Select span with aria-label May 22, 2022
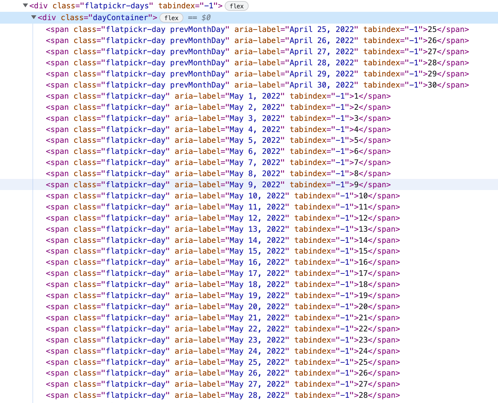Screen dimensions: 498x403 (223, 329)
